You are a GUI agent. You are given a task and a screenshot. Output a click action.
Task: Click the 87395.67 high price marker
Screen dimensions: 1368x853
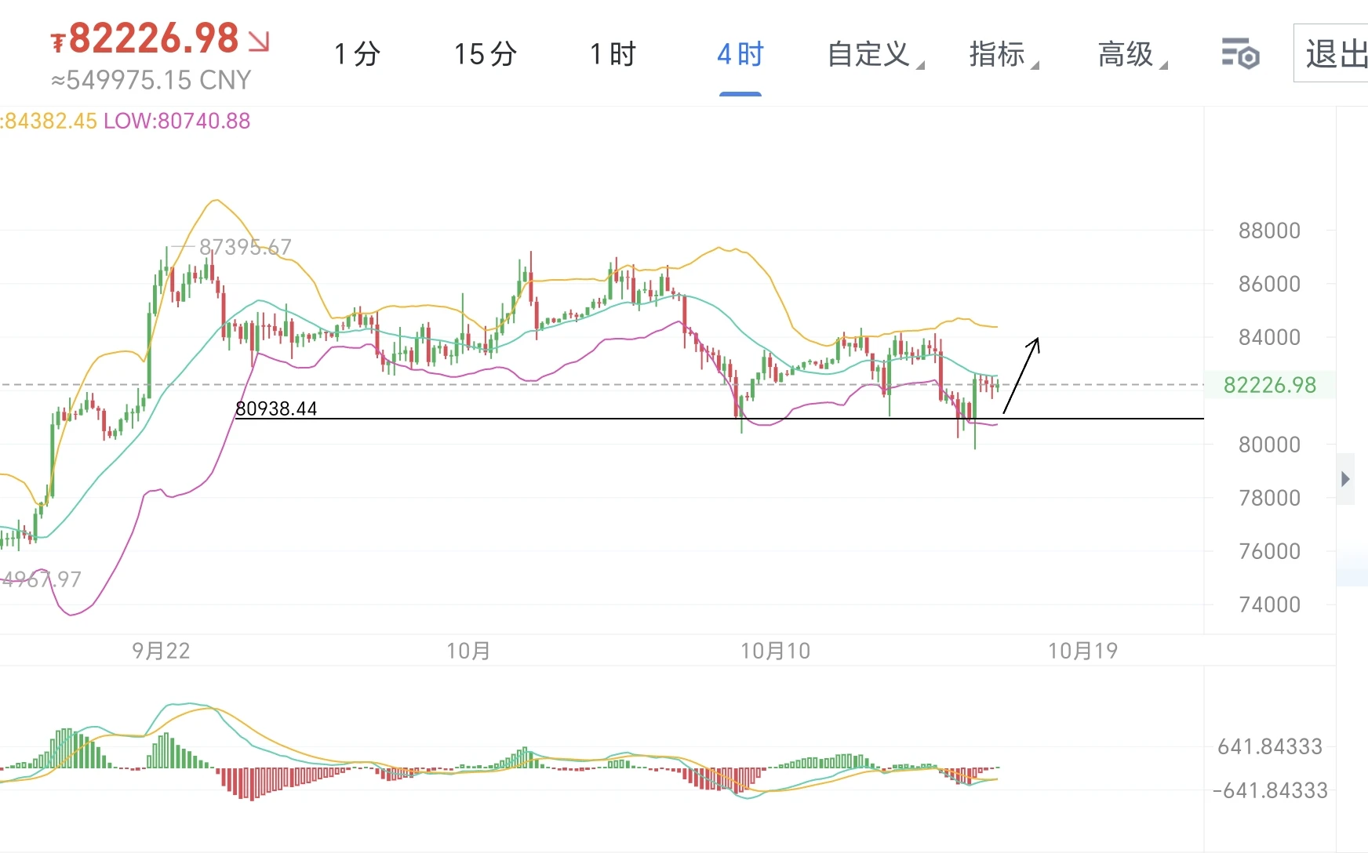pyautogui.click(x=245, y=247)
